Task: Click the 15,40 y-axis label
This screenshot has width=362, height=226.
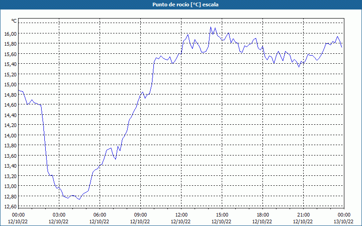Action: [x=10, y=64]
